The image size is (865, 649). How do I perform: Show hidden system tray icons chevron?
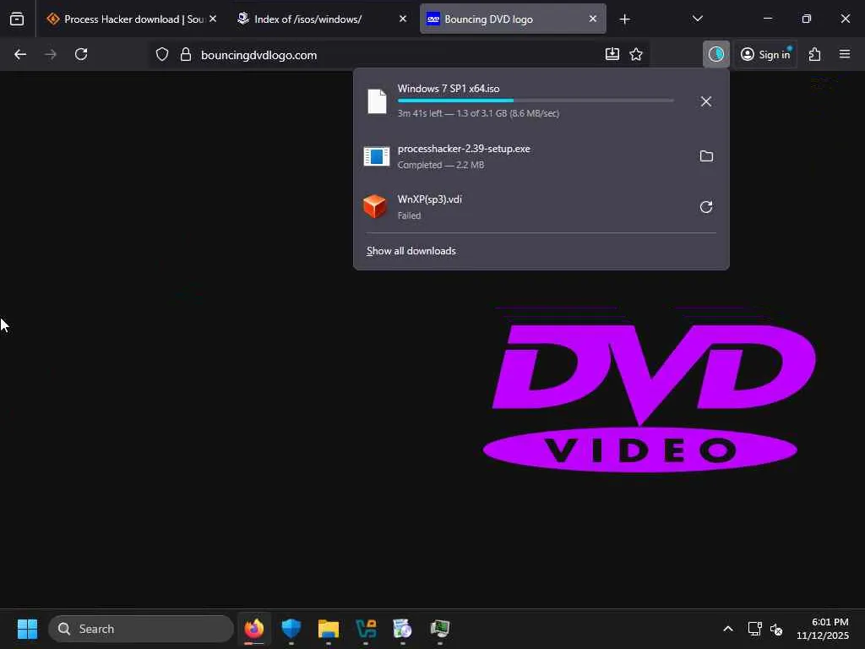(727, 629)
